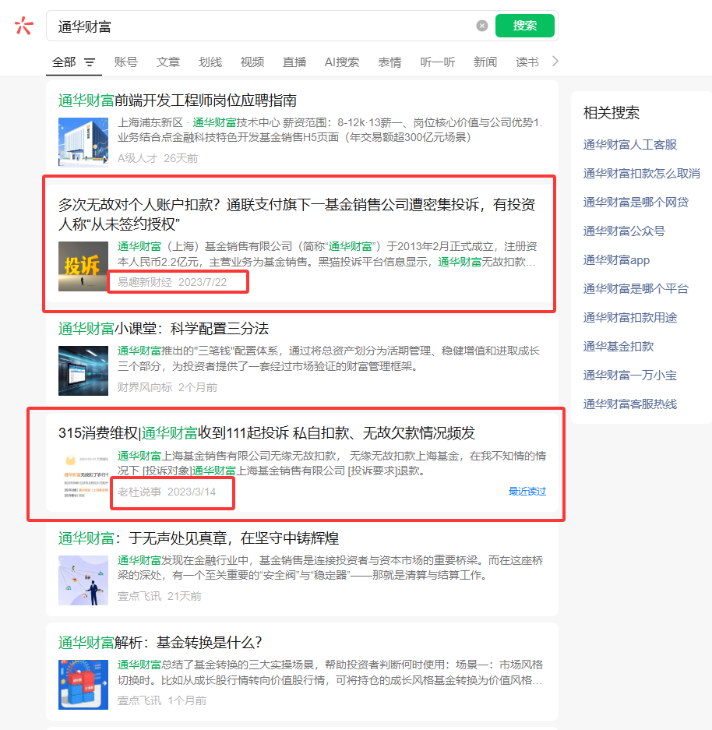This screenshot has width=712, height=730.
Task: Click the 最近读过 label
Action: point(527,492)
